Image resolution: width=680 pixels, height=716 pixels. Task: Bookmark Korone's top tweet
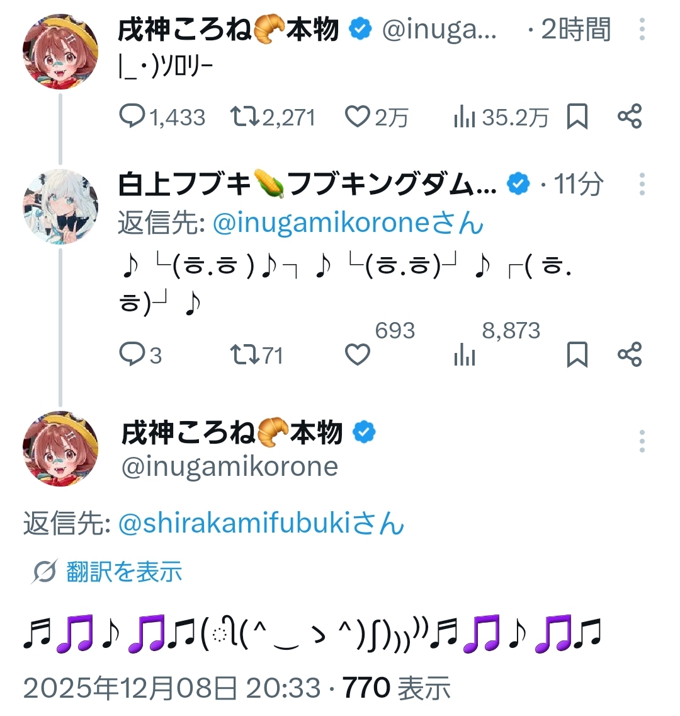577,117
